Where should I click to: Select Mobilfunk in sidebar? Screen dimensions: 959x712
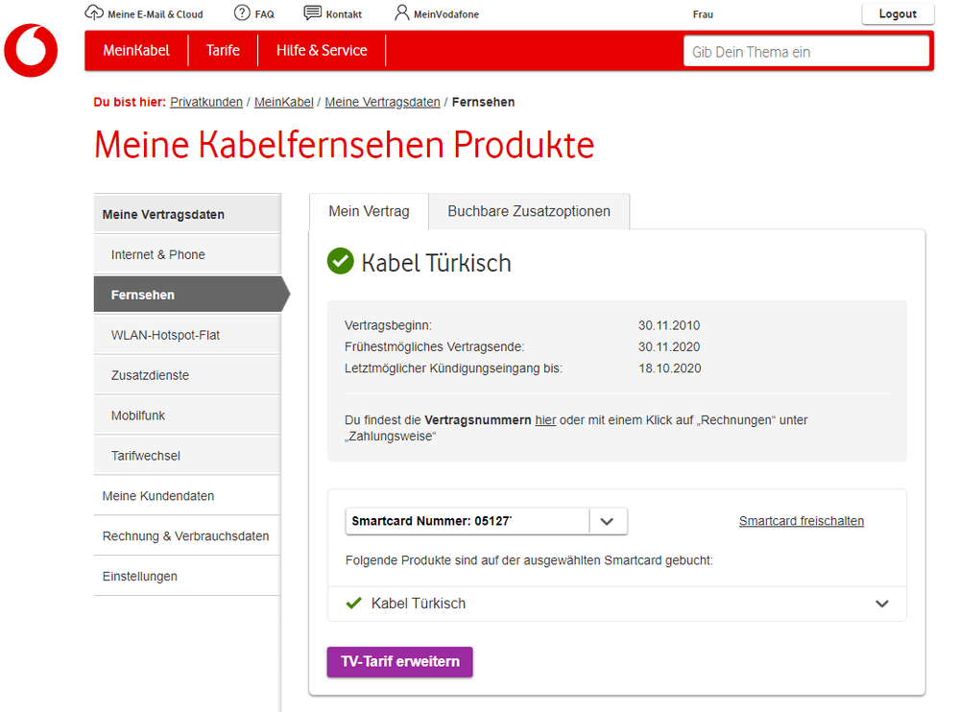pyautogui.click(x=187, y=415)
